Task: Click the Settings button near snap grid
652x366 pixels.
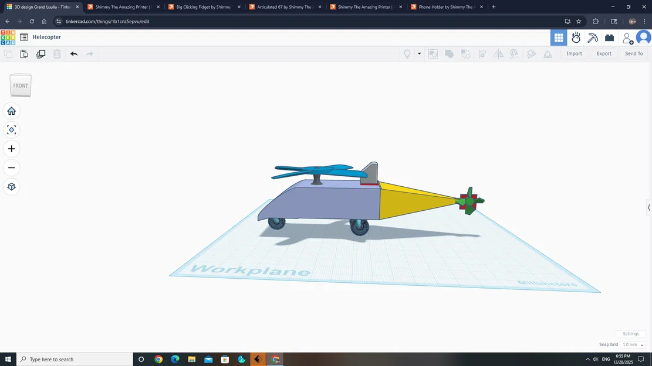Action: pyautogui.click(x=630, y=334)
